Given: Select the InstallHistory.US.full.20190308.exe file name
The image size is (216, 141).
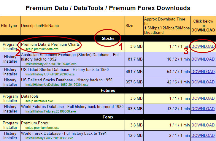Looking at the screenshot, I should pyautogui.click(x=50, y=74).
